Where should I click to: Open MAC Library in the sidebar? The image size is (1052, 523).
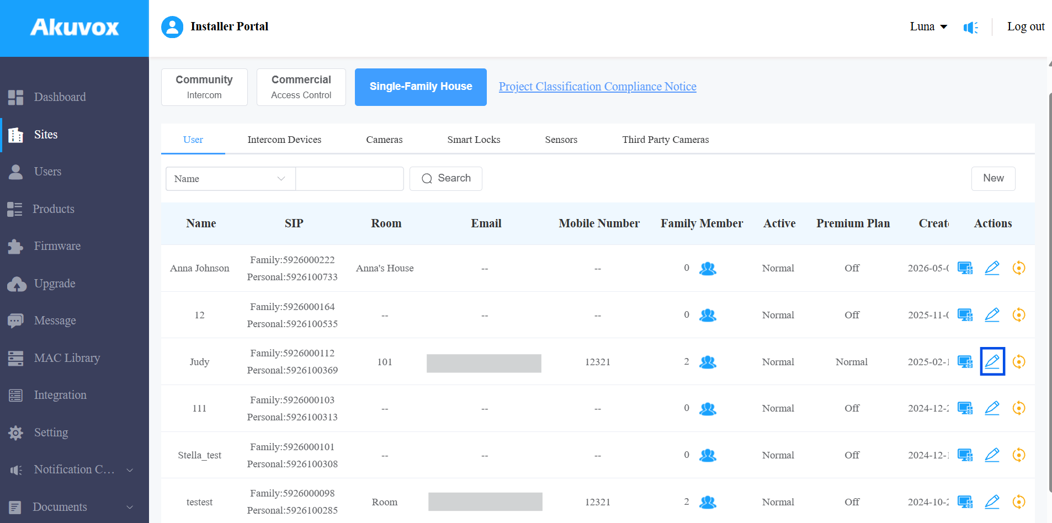pos(75,358)
